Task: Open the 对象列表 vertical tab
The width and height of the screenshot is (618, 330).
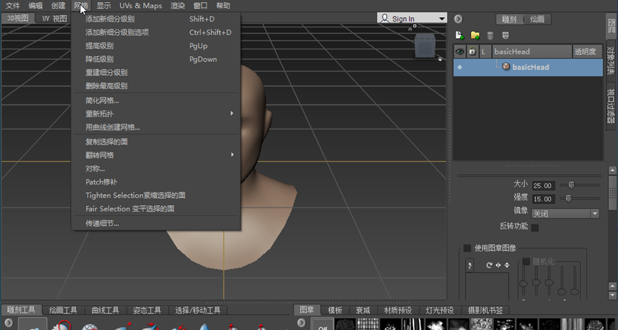Action: [x=610, y=60]
